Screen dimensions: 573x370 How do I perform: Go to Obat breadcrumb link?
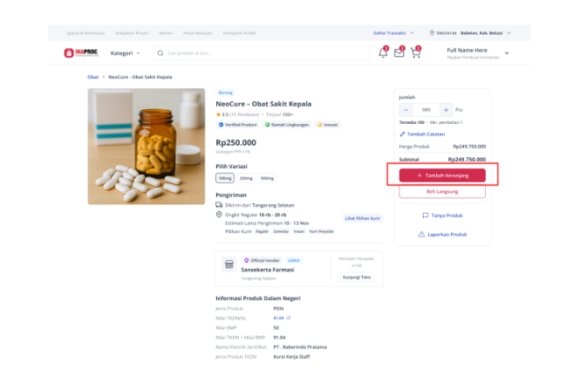coord(92,77)
